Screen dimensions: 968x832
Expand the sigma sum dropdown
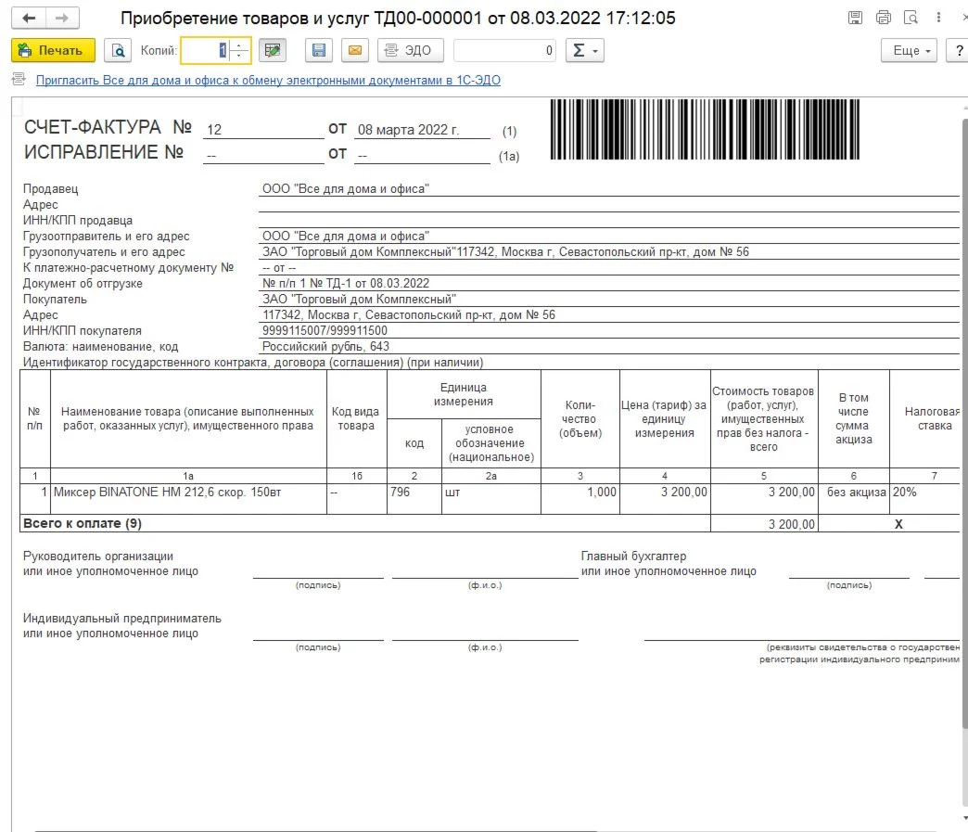585,50
